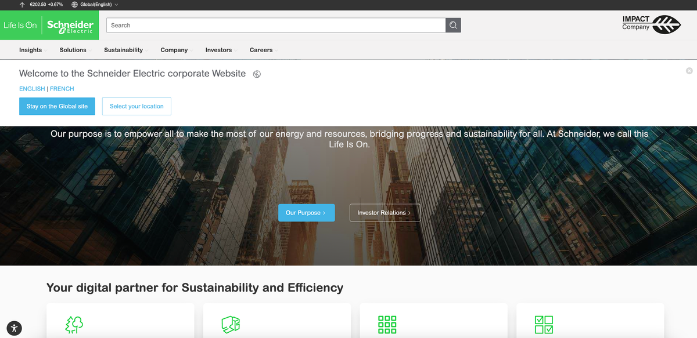Click the stock price arrow indicator
697x338 pixels.
tap(22, 5)
